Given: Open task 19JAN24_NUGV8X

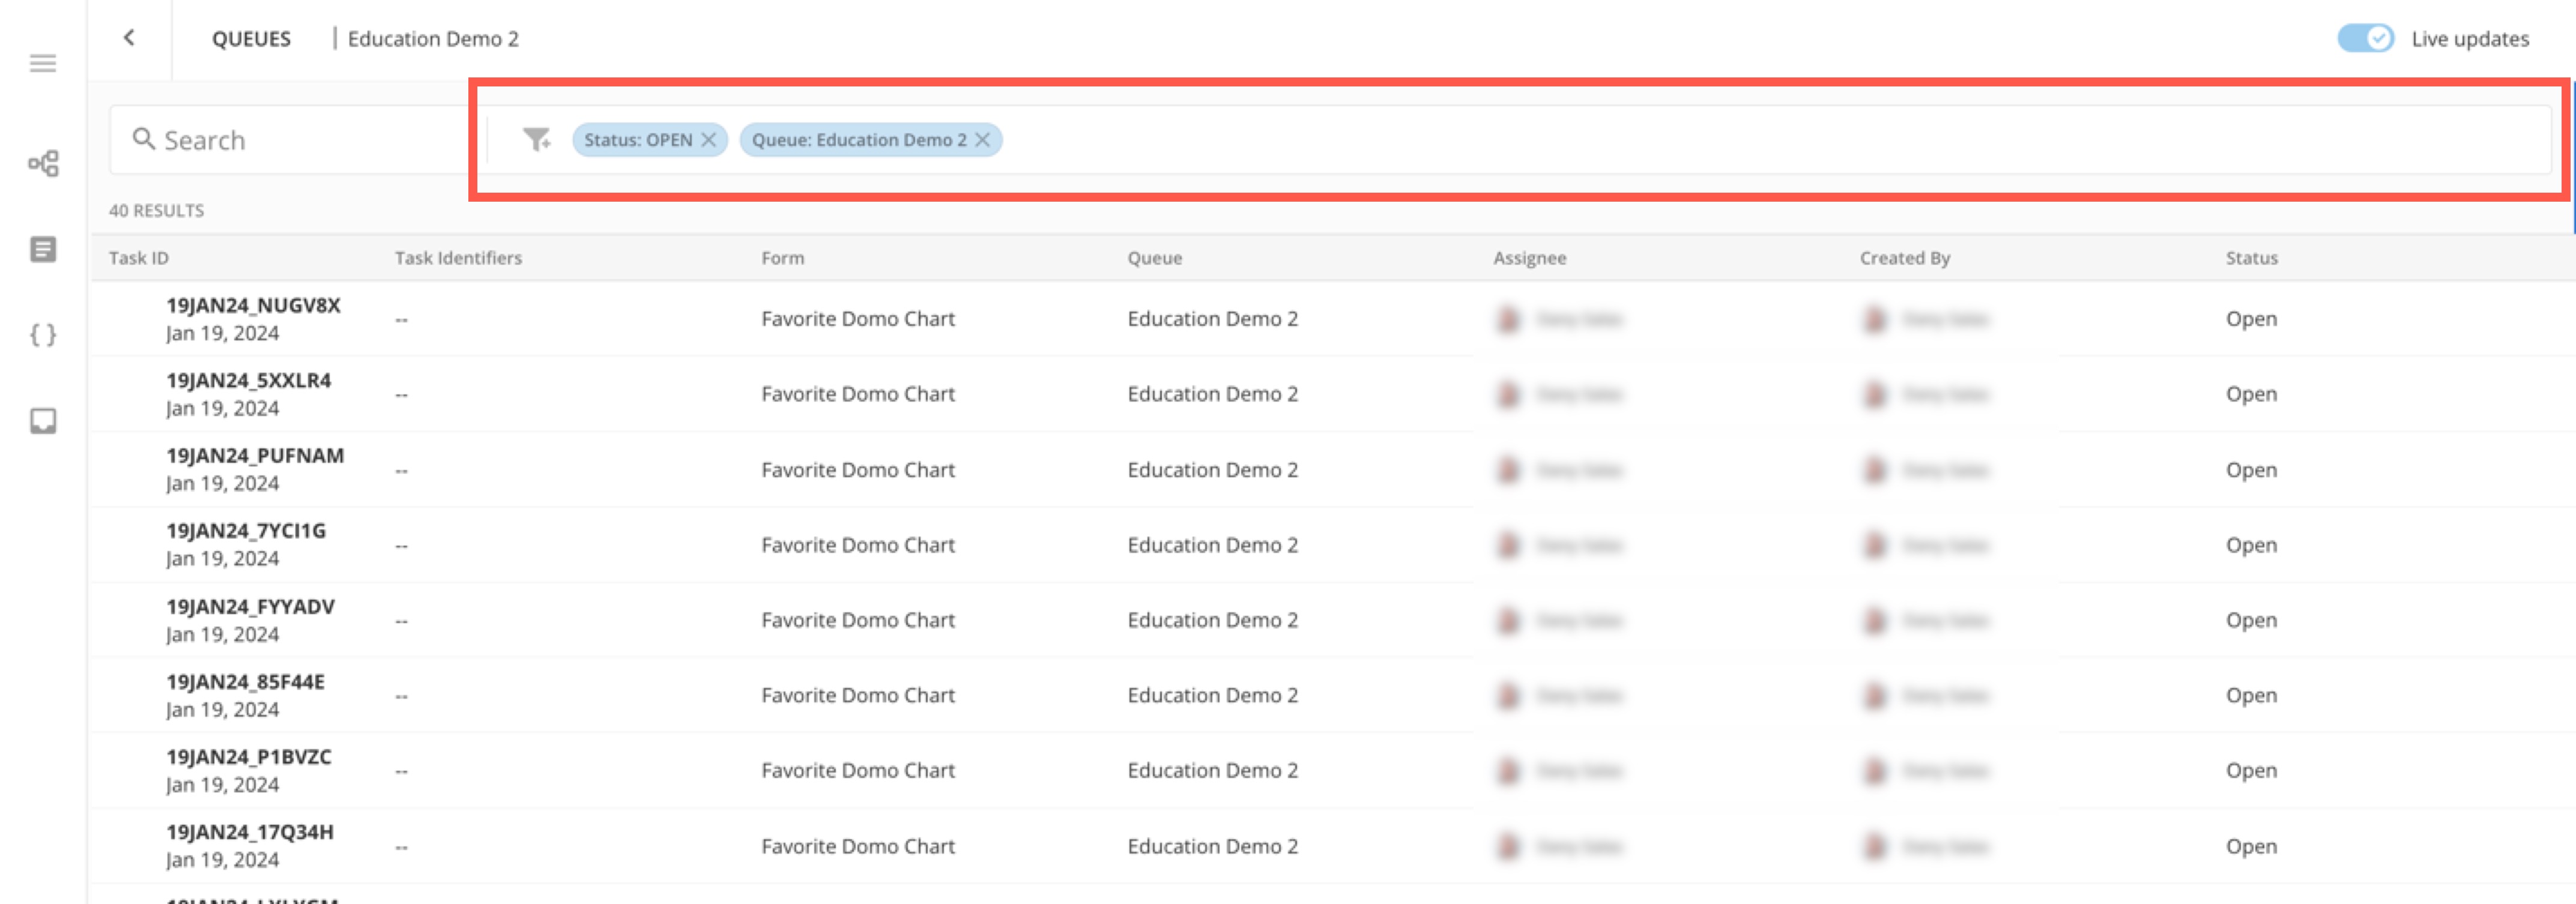Looking at the screenshot, I should click(253, 306).
